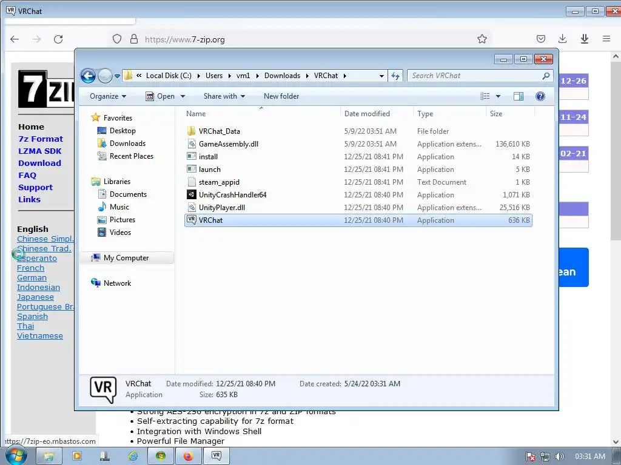This screenshot has width=621, height=465.
Task: Expand the arrow after VRChat breadcrumb
Action: click(x=345, y=76)
